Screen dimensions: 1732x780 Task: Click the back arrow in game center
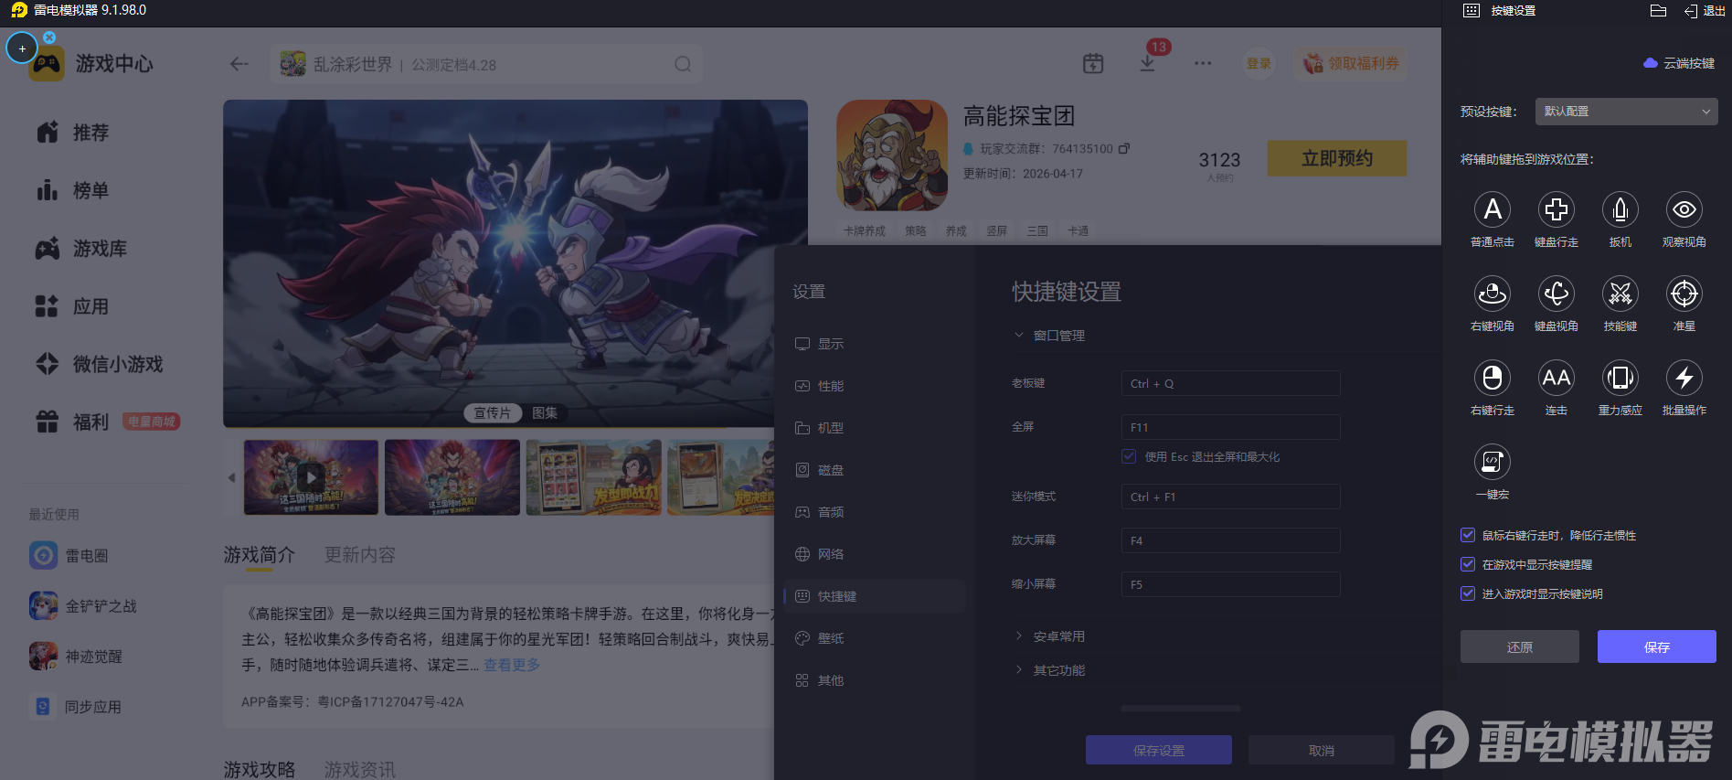pyautogui.click(x=239, y=64)
